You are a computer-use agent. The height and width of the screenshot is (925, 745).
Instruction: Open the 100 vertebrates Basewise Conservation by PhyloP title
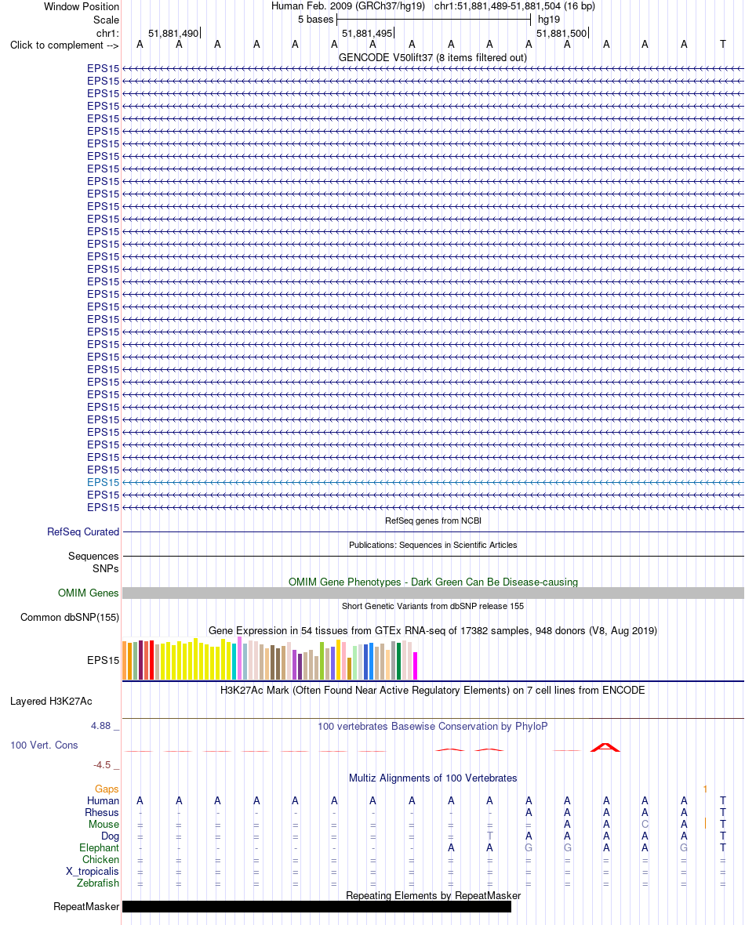tap(433, 726)
